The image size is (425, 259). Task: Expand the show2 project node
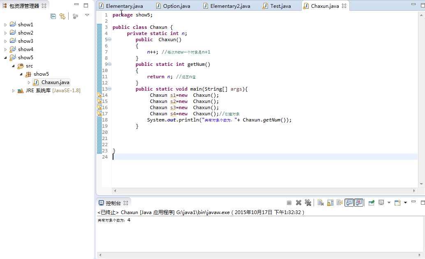(x=5, y=33)
